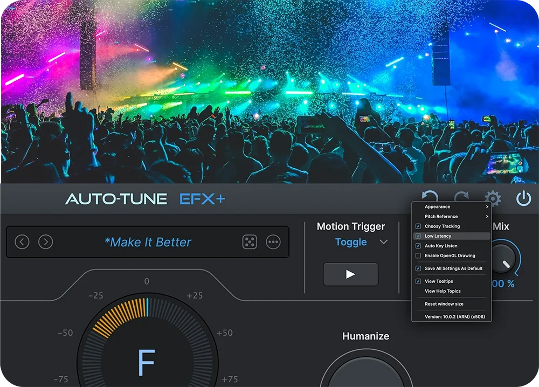Click the AUTO-TUNE EFX+ logo

point(146,199)
